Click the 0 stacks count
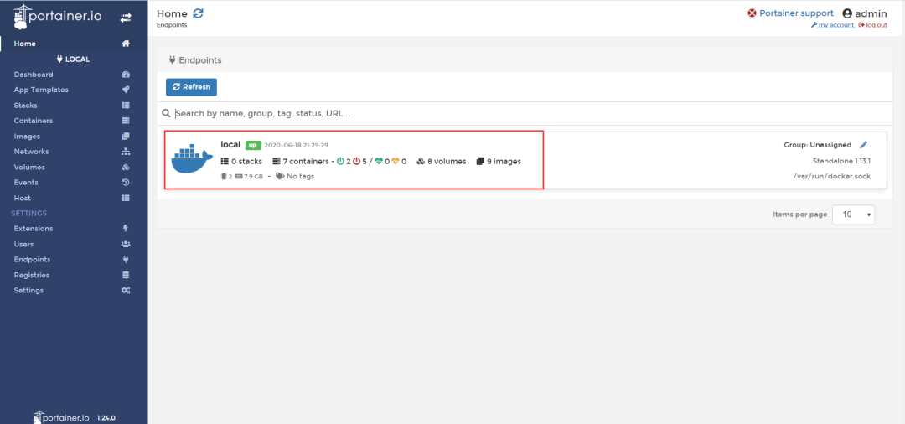The width and height of the screenshot is (905, 424). [241, 162]
